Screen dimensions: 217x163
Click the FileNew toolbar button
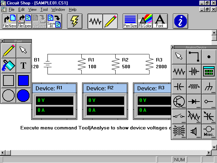tap(9, 21)
